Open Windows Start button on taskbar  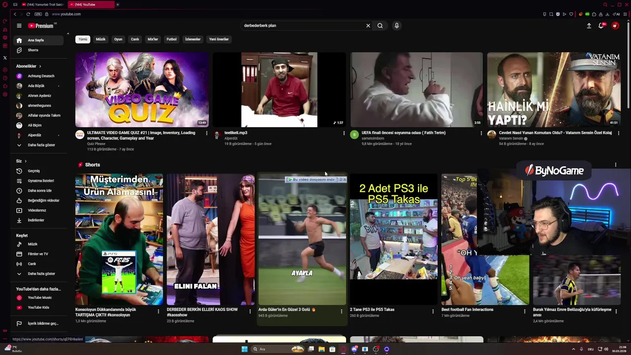[244, 349]
